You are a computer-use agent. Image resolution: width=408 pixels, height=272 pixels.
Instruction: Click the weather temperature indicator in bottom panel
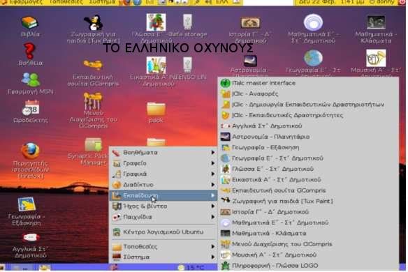tap(191, 267)
